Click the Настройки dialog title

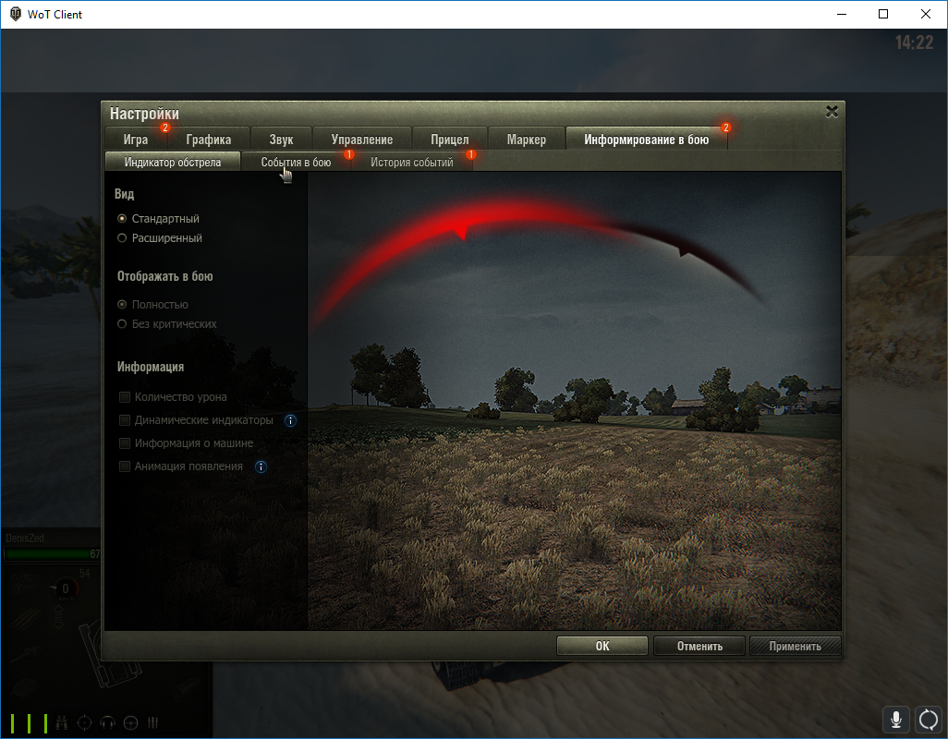pos(144,114)
